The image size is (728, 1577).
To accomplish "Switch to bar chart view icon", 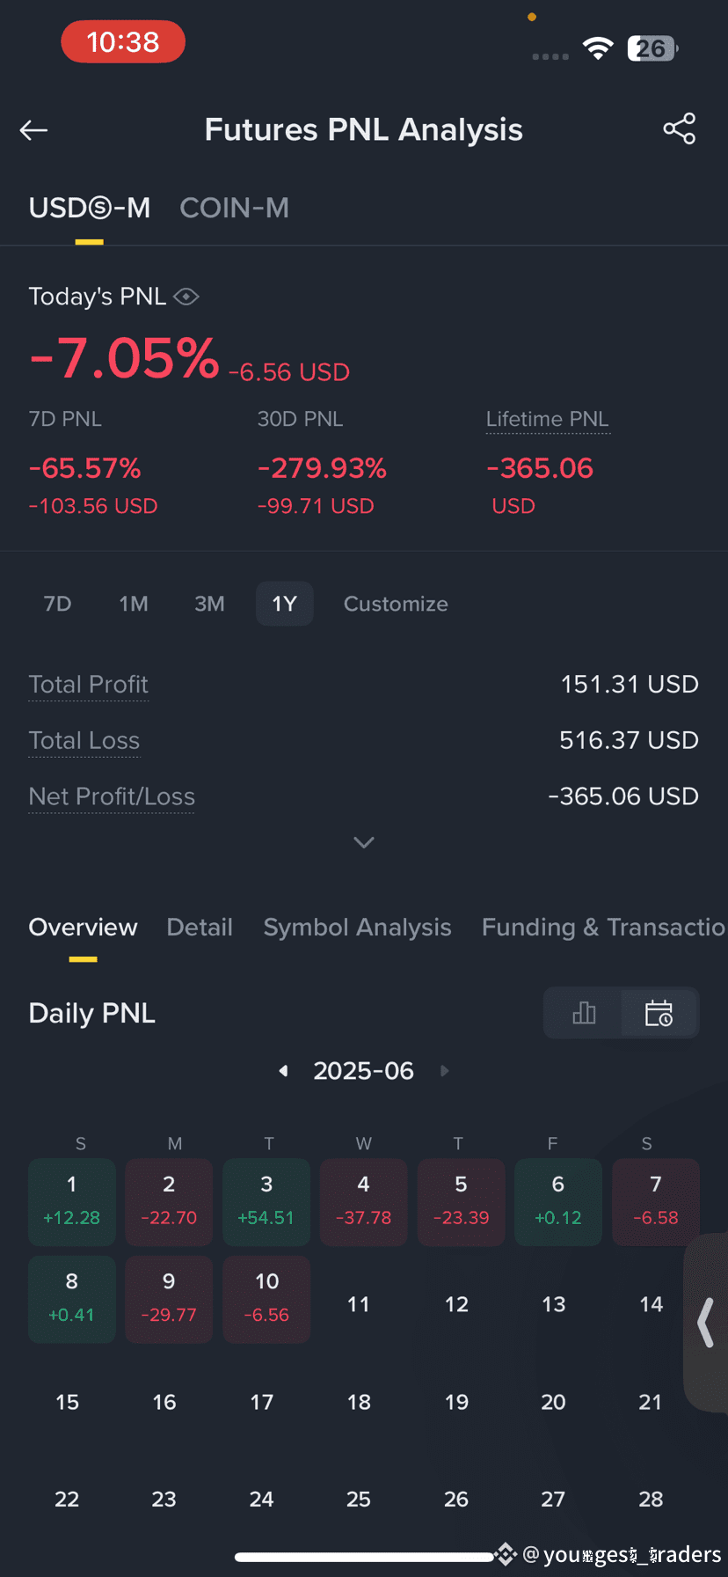I will pyautogui.click(x=584, y=1013).
